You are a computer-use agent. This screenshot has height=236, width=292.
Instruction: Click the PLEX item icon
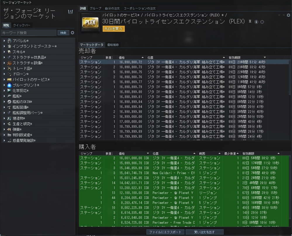[90, 22]
